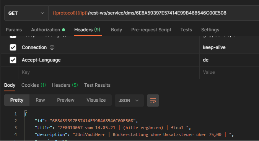Screen dimensions: 259x141
Task: Select the request Body tab
Action: coord(116,30)
